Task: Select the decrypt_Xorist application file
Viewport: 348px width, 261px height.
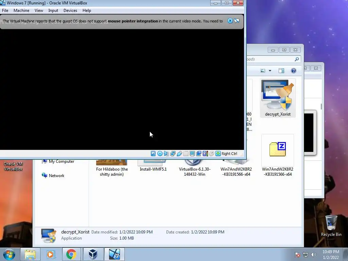Action: pos(278,98)
